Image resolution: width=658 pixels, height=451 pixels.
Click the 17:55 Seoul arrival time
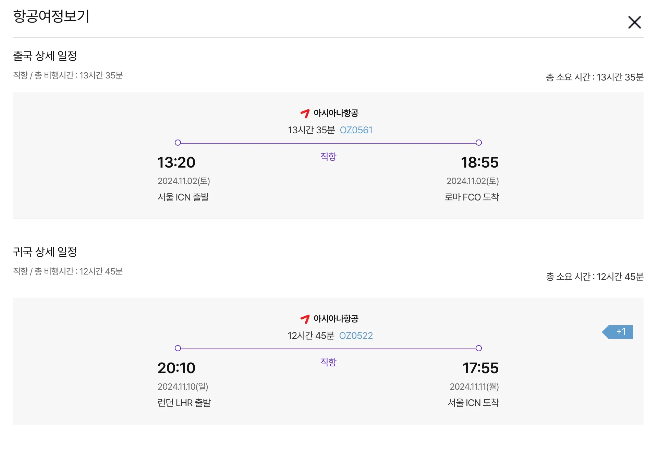480,368
